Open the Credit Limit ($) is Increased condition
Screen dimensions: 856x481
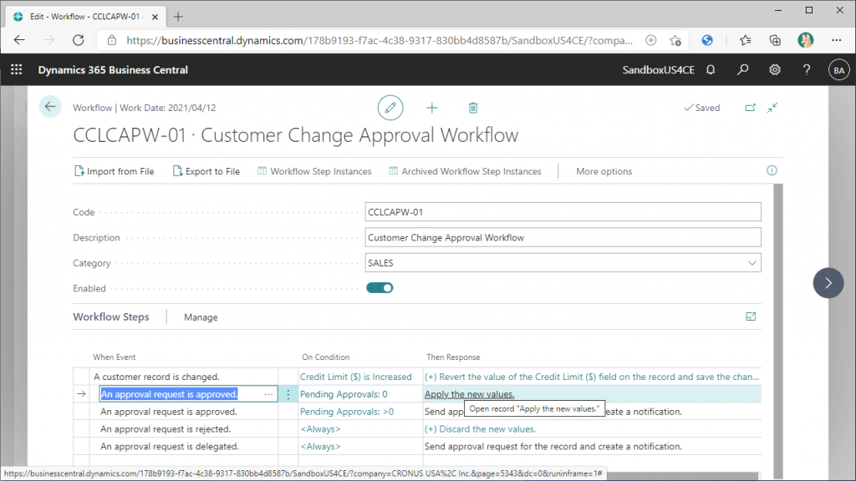click(356, 377)
